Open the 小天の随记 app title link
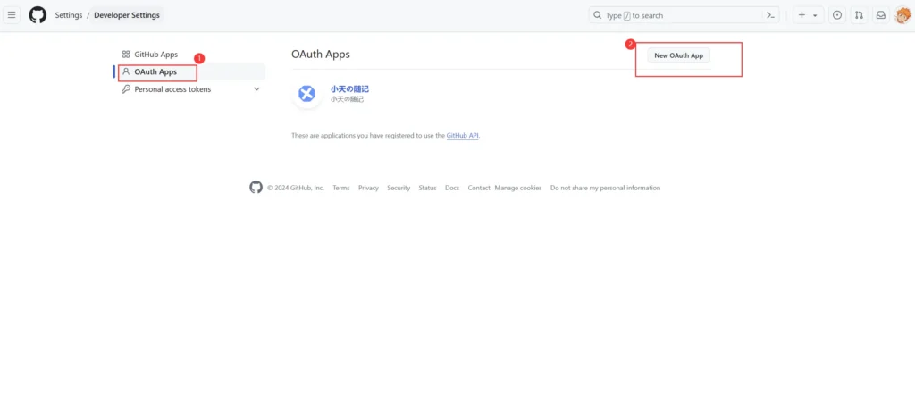The image size is (915, 403). pos(349,89)
